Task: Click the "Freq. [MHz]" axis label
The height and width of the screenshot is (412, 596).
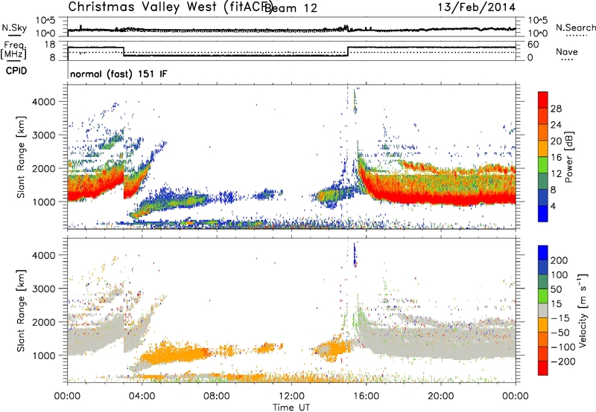Action: 13,51
